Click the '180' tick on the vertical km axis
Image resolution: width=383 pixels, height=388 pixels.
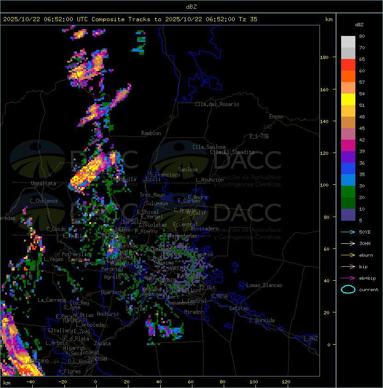324,58
